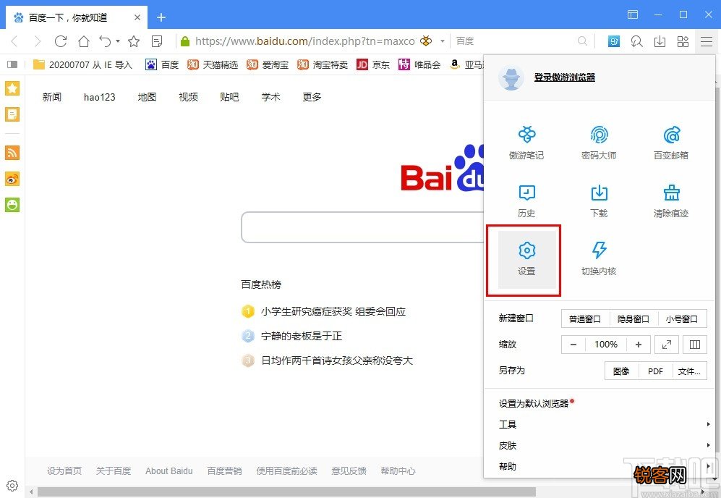Image resolution: width=721 pixels, height=498 pixels.
Task: Click Login to Maxthon (登录傲游浏览器) link
Action: 565,77
